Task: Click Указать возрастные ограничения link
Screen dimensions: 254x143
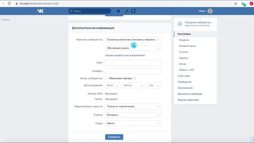Action: click(125, 56)
